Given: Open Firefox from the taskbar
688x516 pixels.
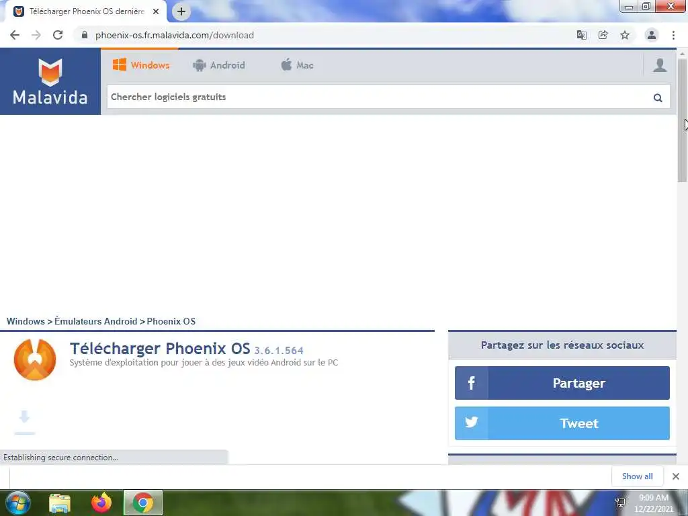Looking at the screenshot, I should point(101,503).
